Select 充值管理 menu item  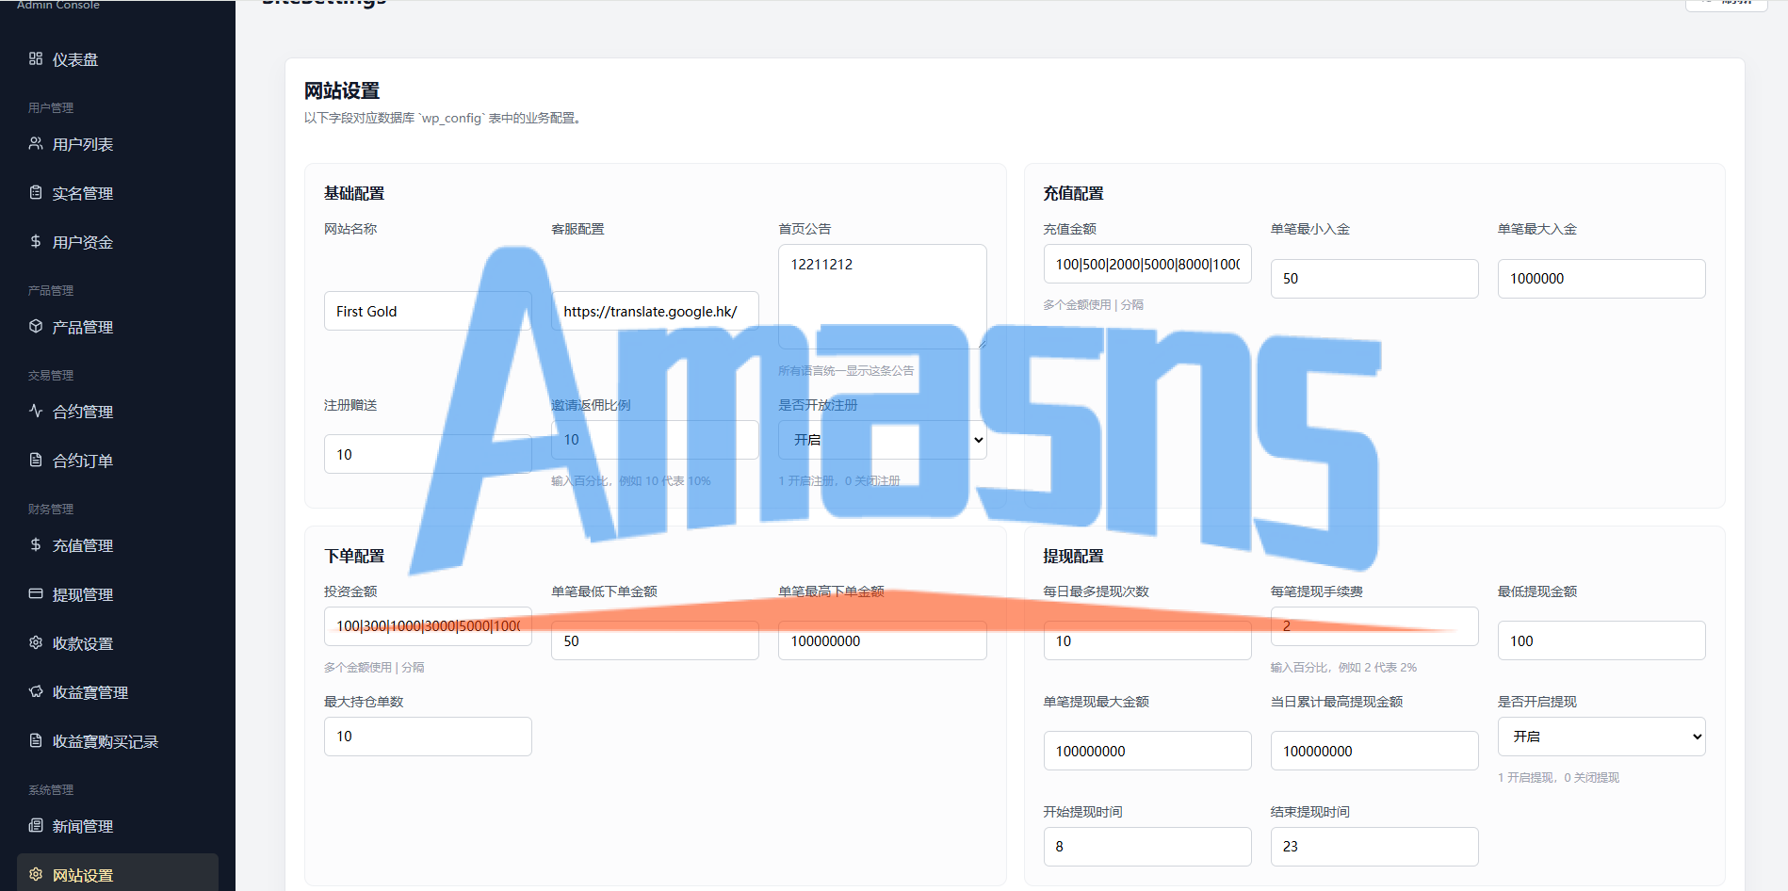pyautogui.click(x=118, y=545)
